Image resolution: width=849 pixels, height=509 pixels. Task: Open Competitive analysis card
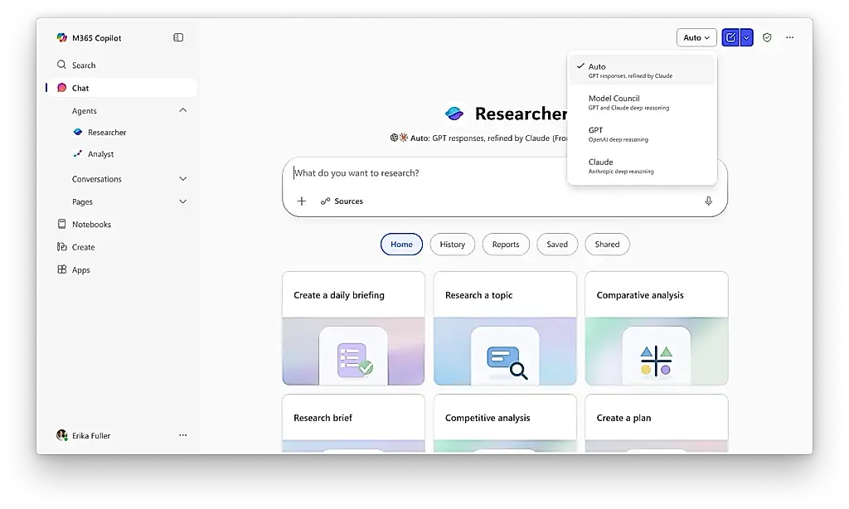[505, 424]
